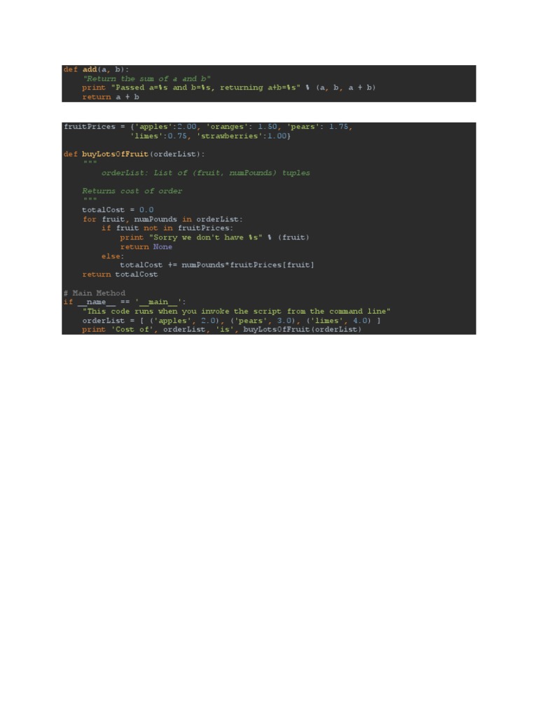Click the 'Returns cost of order' comment

(132, 191)
